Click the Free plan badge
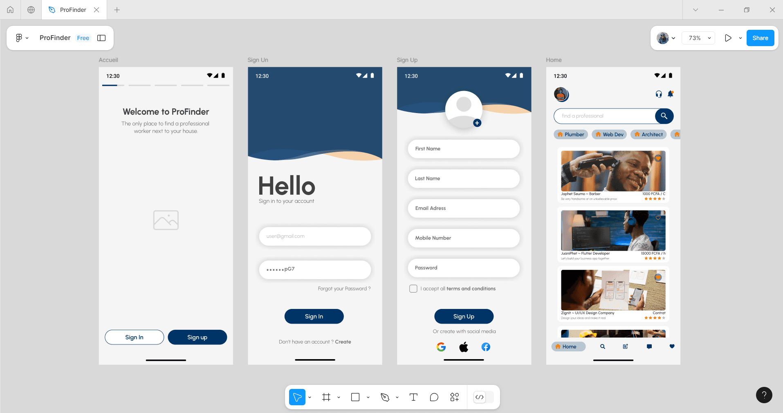The image size is (783, 413). point(83,38)
